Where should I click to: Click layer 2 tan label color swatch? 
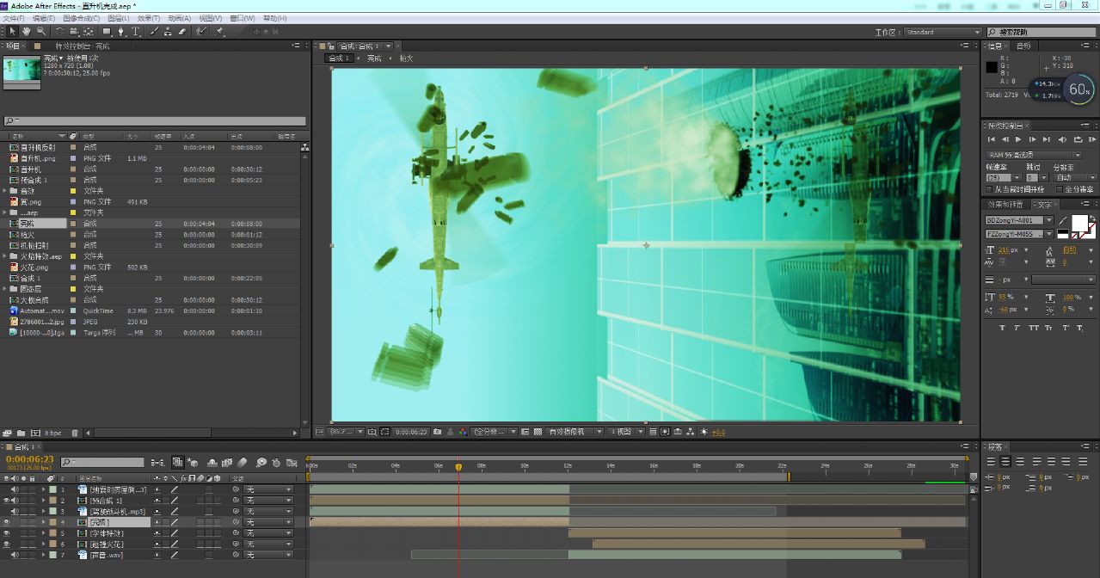[52, 500]
